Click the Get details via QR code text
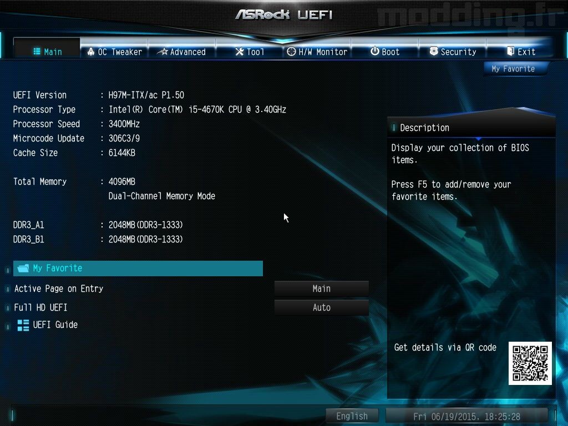568x426 pixels. 445,347
